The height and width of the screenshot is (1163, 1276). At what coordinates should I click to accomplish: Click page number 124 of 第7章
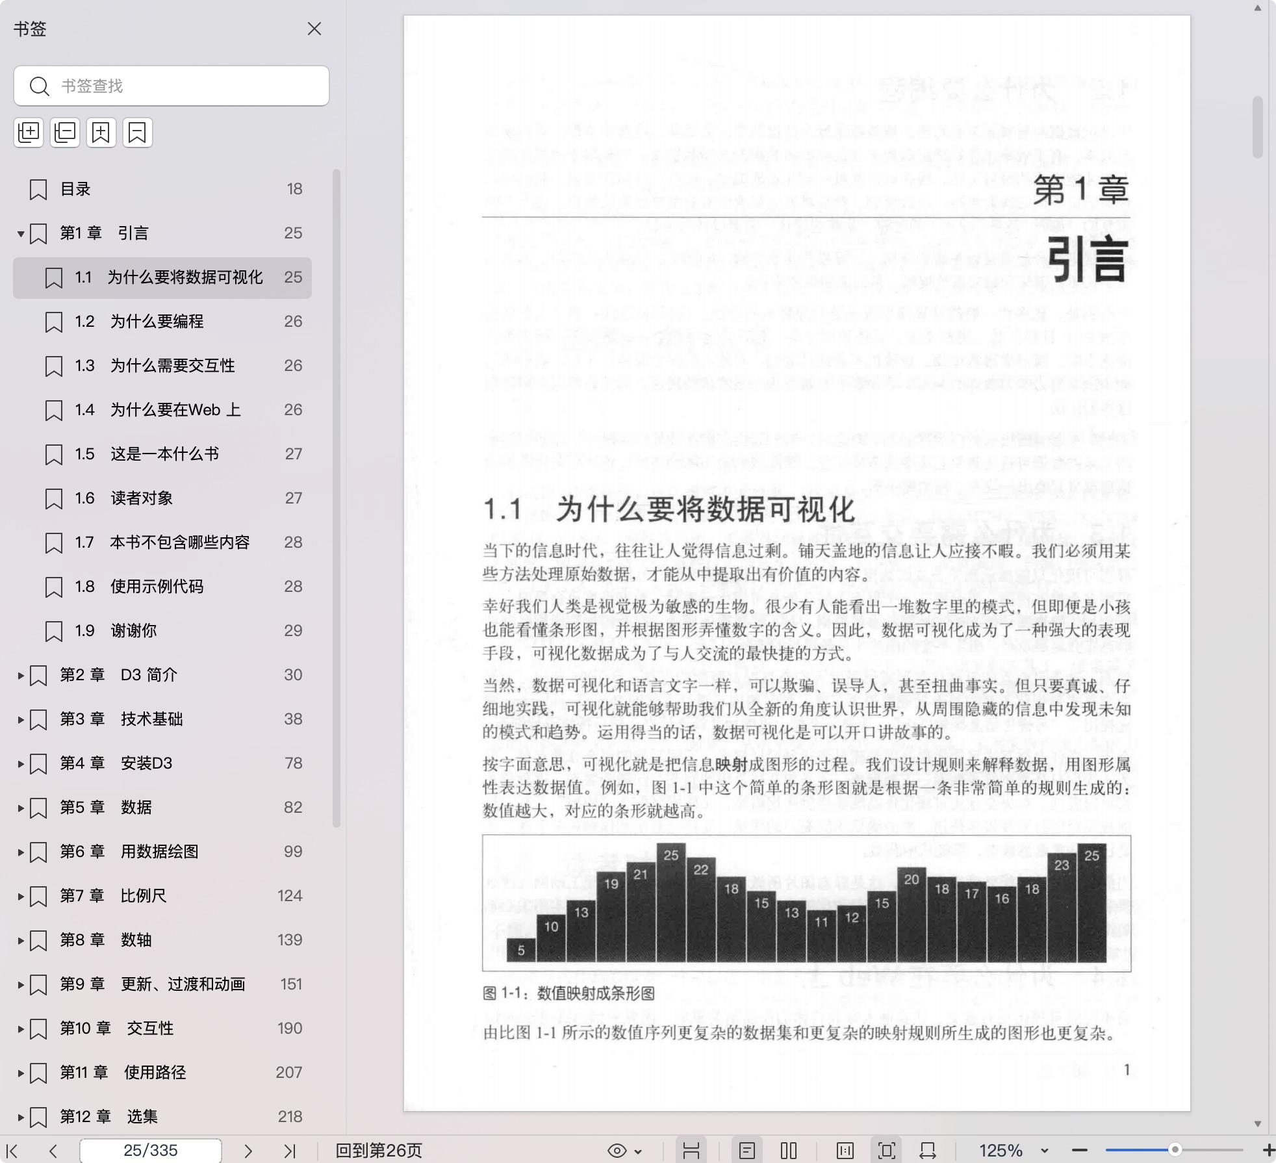(290, 896)
